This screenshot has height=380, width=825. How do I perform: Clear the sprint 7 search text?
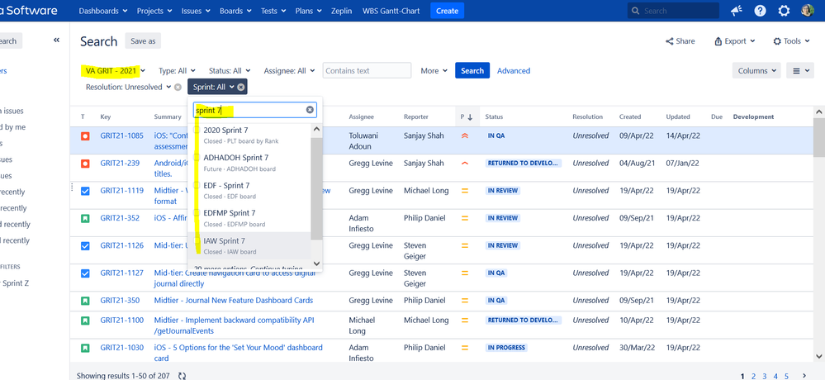click(311, 110)
